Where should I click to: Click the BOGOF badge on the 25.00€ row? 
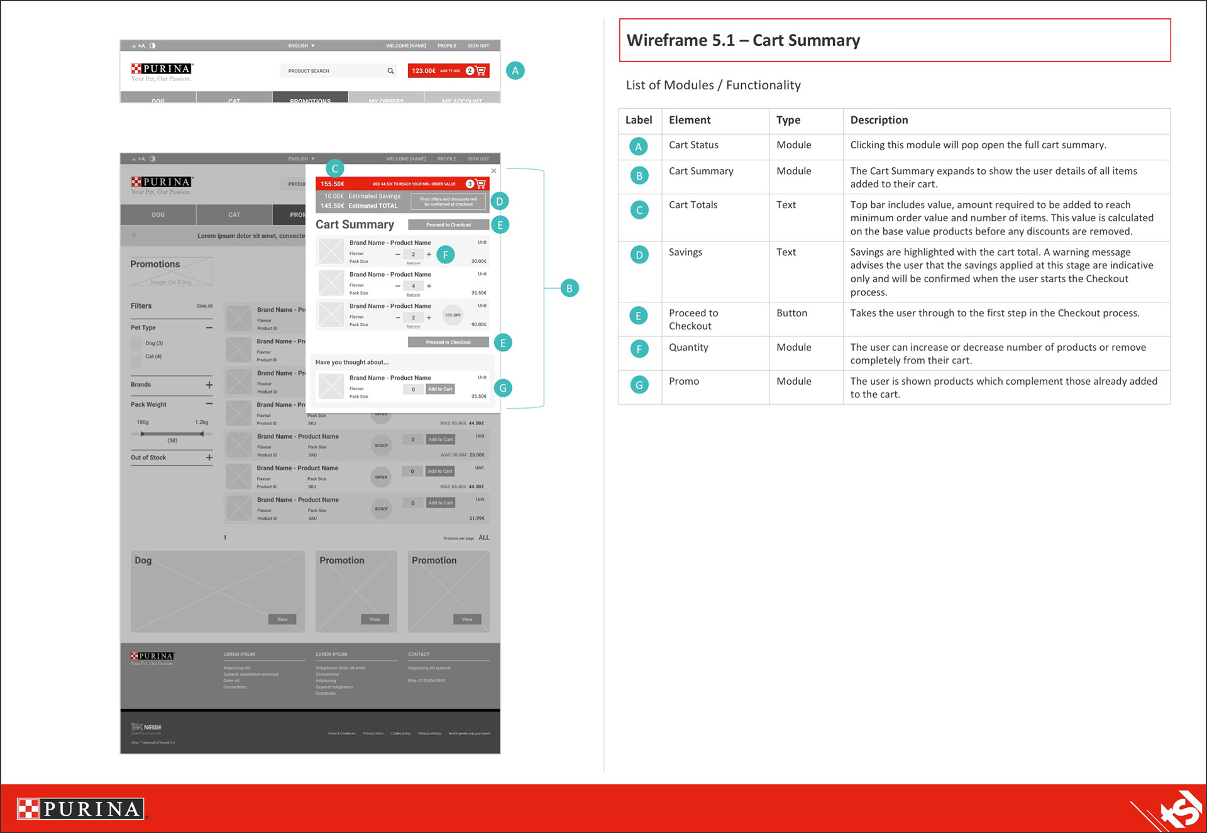[382, 446]
